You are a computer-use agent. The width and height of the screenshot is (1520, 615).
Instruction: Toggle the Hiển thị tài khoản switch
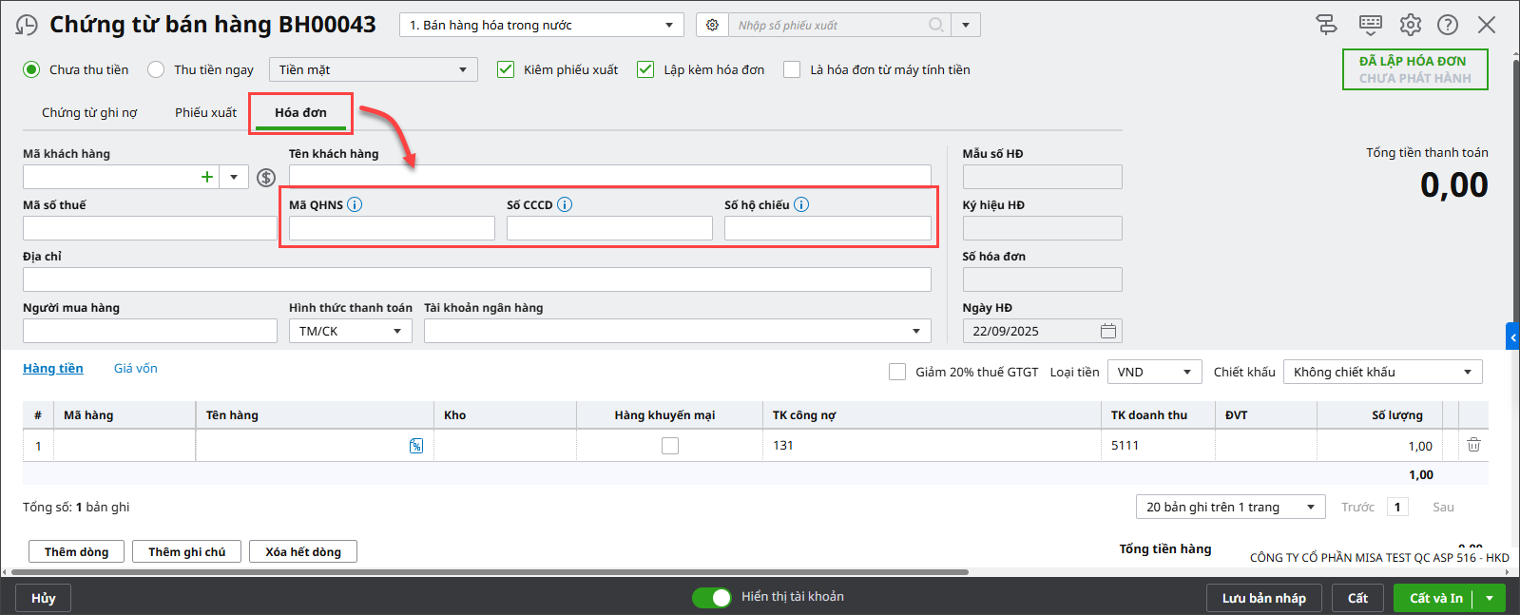(x=711, y=597)
